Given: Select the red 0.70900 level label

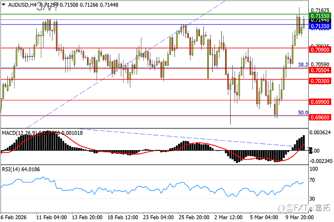Looking at the screenshot, I should [320, 50].
